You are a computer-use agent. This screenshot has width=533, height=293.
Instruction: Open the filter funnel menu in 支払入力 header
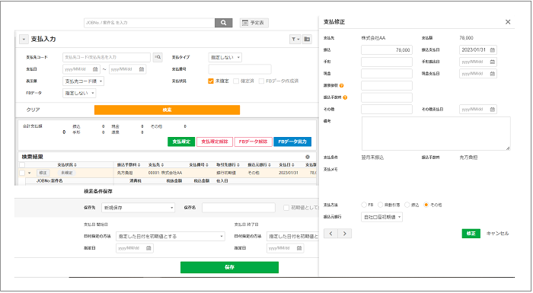295,40
